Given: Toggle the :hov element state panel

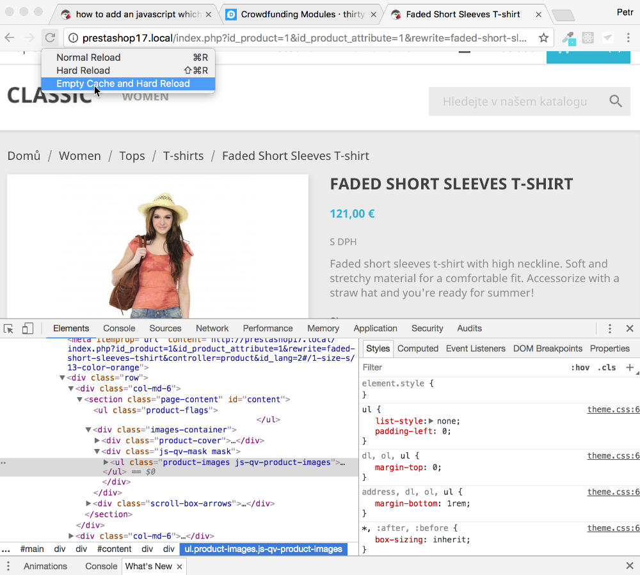Looking at the screenshot, I should point(580,367).
